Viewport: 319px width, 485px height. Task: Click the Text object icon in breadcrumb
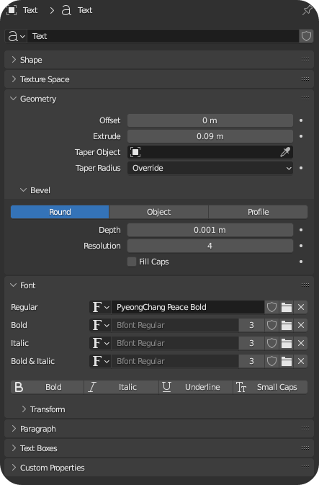[x=12, y=10]
